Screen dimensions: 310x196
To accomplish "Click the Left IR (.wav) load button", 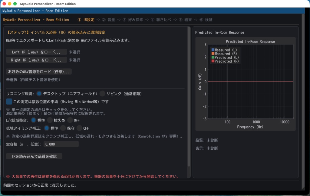I will click(36, 52).
